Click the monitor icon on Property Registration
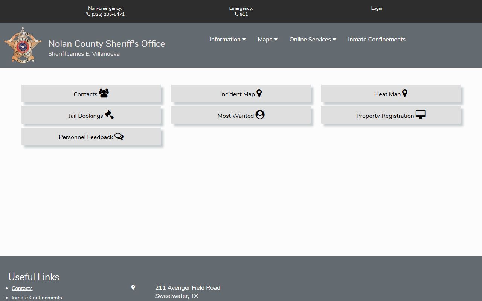This screenshot has height=301, width=482. pos(420,114)
